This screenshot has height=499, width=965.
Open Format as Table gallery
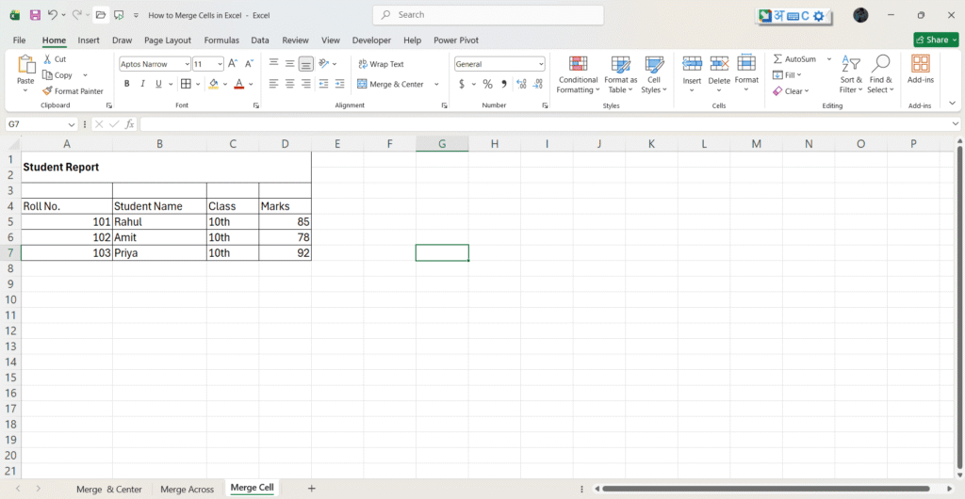pyautogui.click(x=620, y=75)
